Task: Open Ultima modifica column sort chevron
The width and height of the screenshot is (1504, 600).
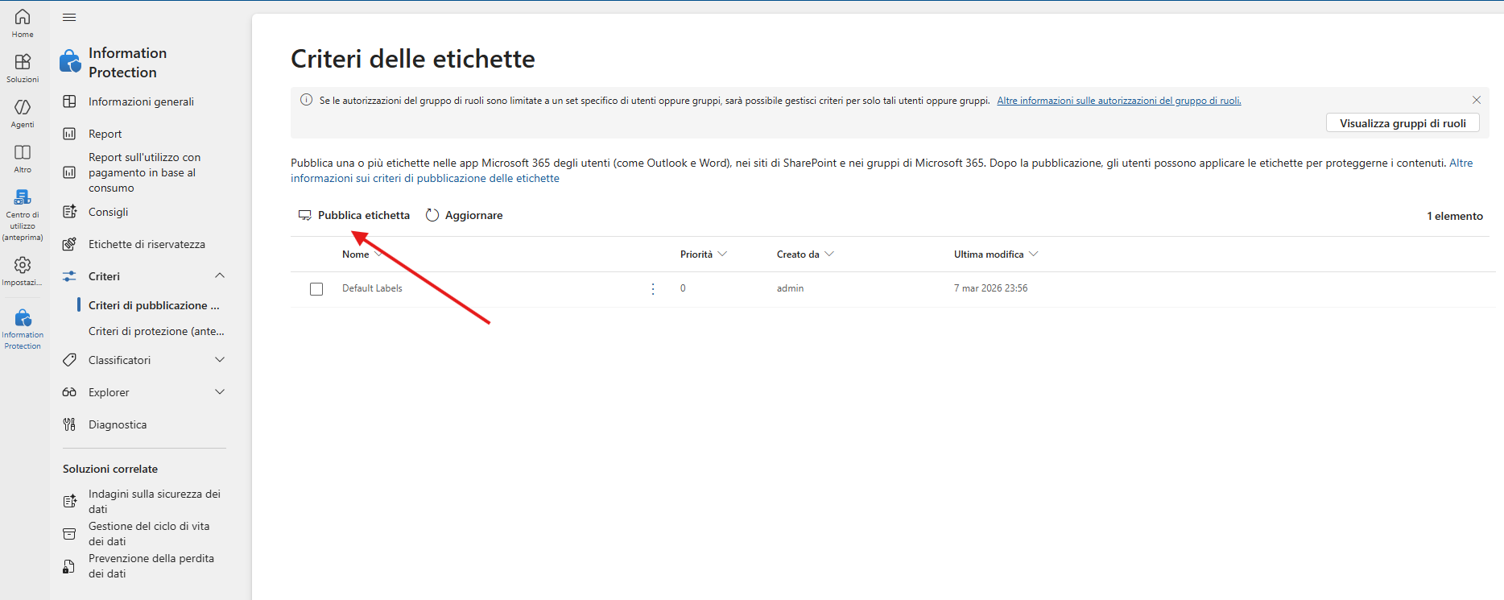Action: pyautogui.click(x=1034, y=254)
